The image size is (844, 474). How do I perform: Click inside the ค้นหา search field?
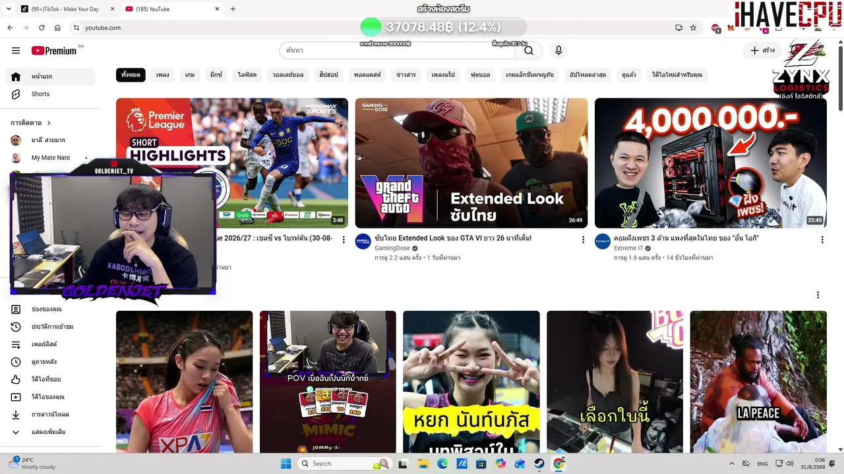[x=397, y=51]
